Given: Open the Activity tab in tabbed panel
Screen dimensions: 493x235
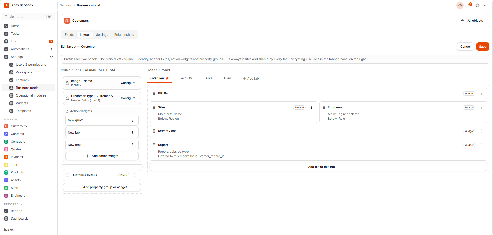Looking at the screenshot, I should (x=186, y=78).
